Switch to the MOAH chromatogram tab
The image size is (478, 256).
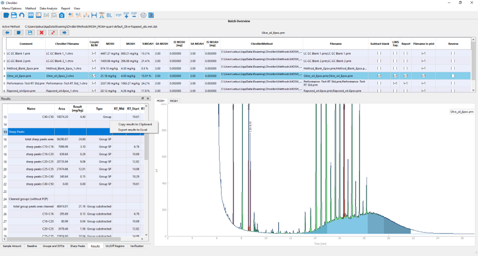coord(174,100)
